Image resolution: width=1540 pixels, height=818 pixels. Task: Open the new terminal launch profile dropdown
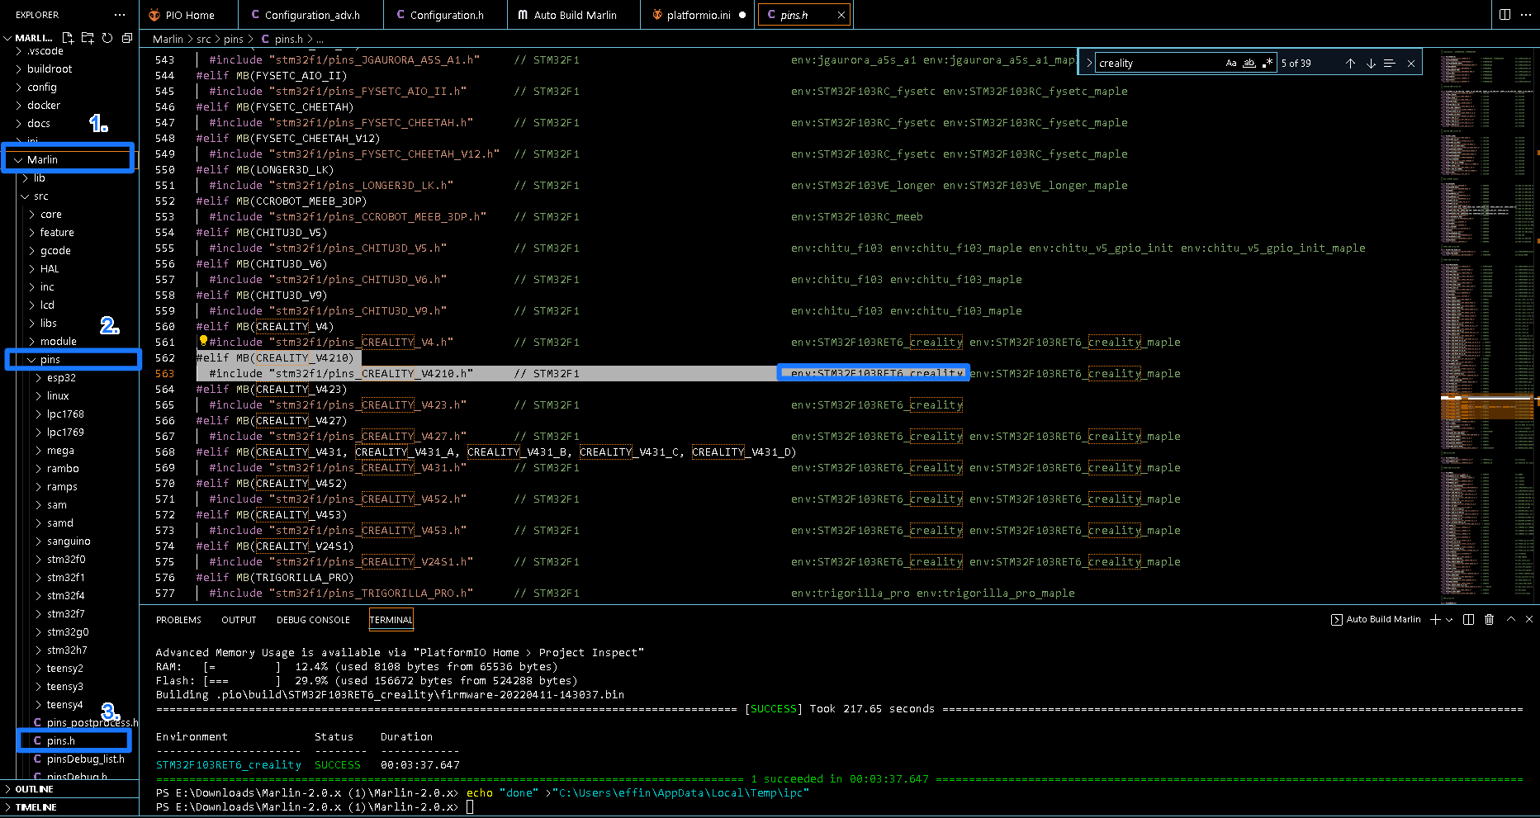[1449, 620]
